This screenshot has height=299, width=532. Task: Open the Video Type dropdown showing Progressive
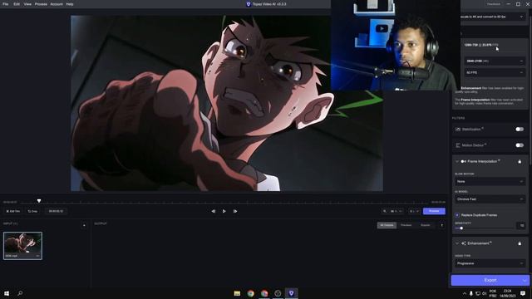click(490, 263)
